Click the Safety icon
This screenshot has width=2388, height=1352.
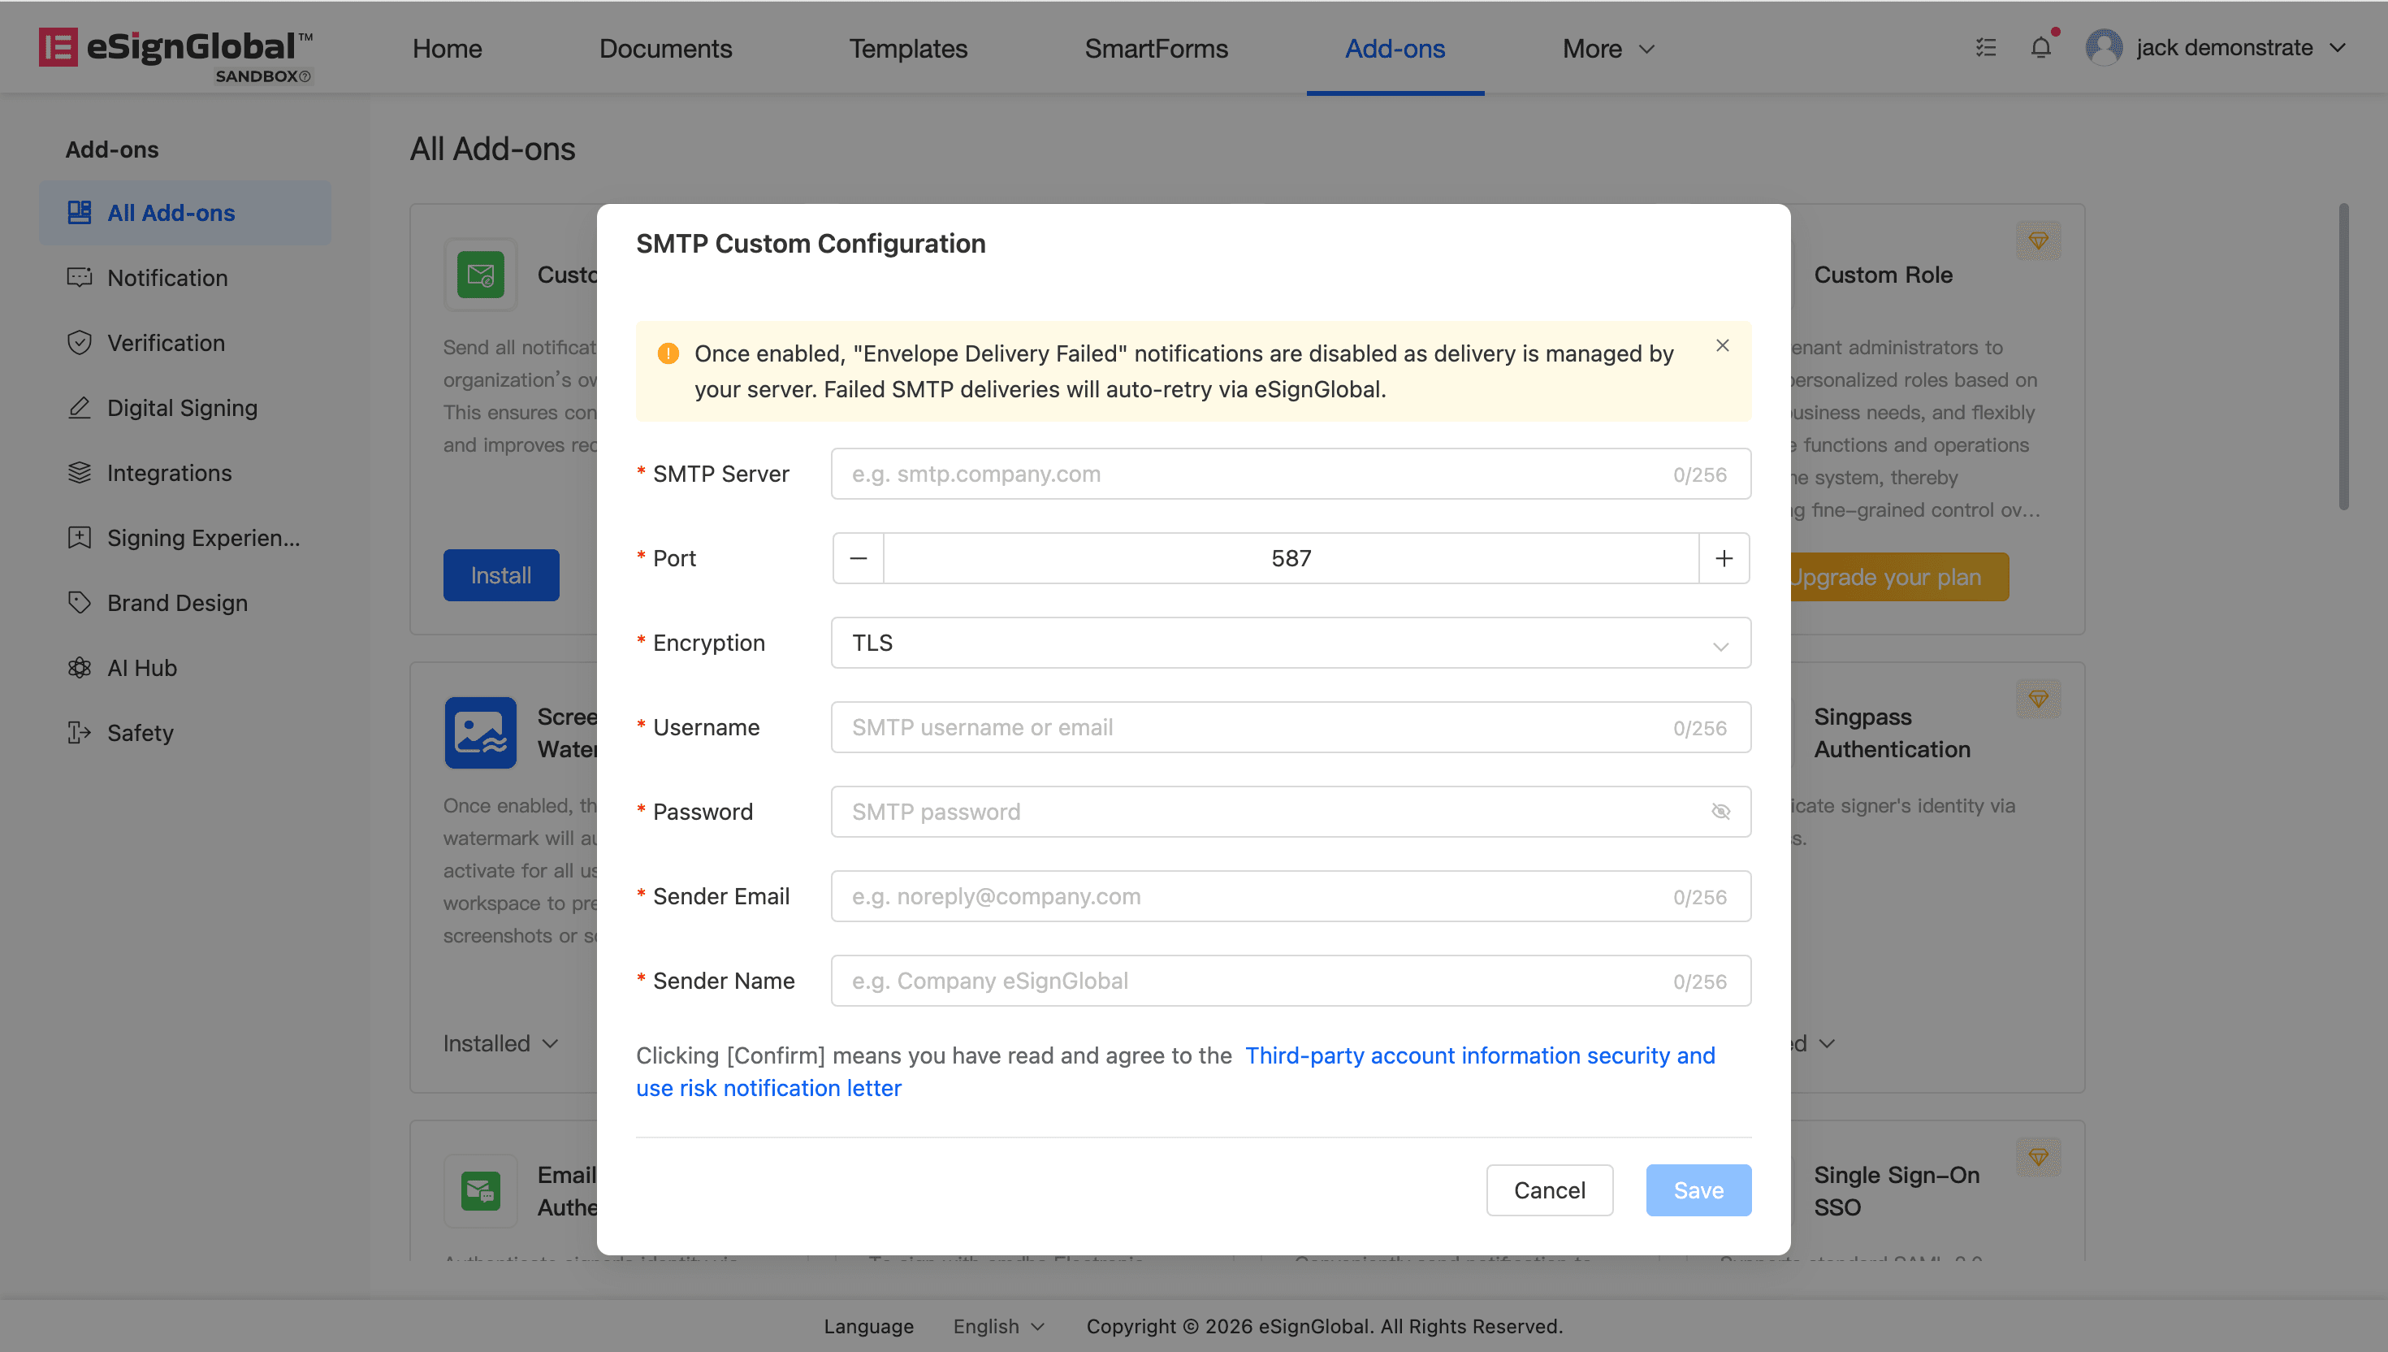(x=80, y=733)
